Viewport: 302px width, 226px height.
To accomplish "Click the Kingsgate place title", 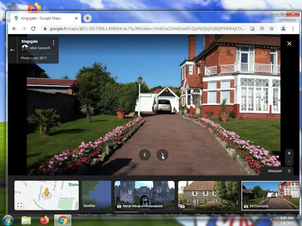I will tap(29, 41).
